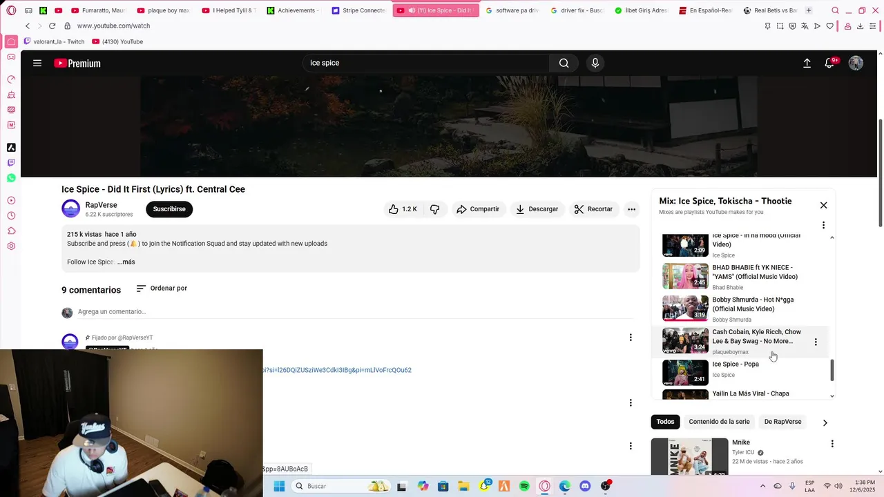Open account avatar menu

[856, 63]
